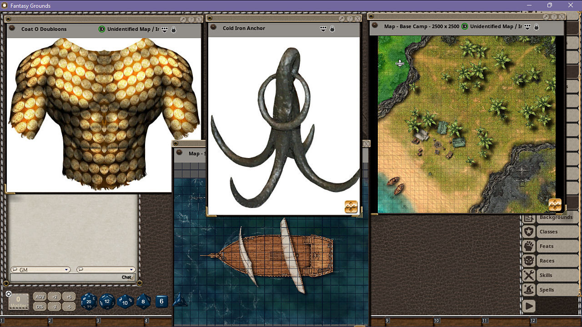This screenshot has width=582, height=327.
Task: Roll the d12 die in the dice tray
Action: pyautogui.click(x=107, y=301)
